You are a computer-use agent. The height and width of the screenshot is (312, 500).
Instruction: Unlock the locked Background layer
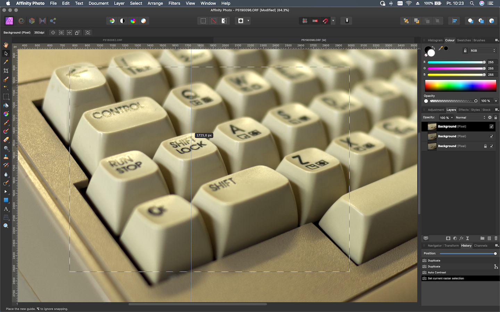pos(485,146)
